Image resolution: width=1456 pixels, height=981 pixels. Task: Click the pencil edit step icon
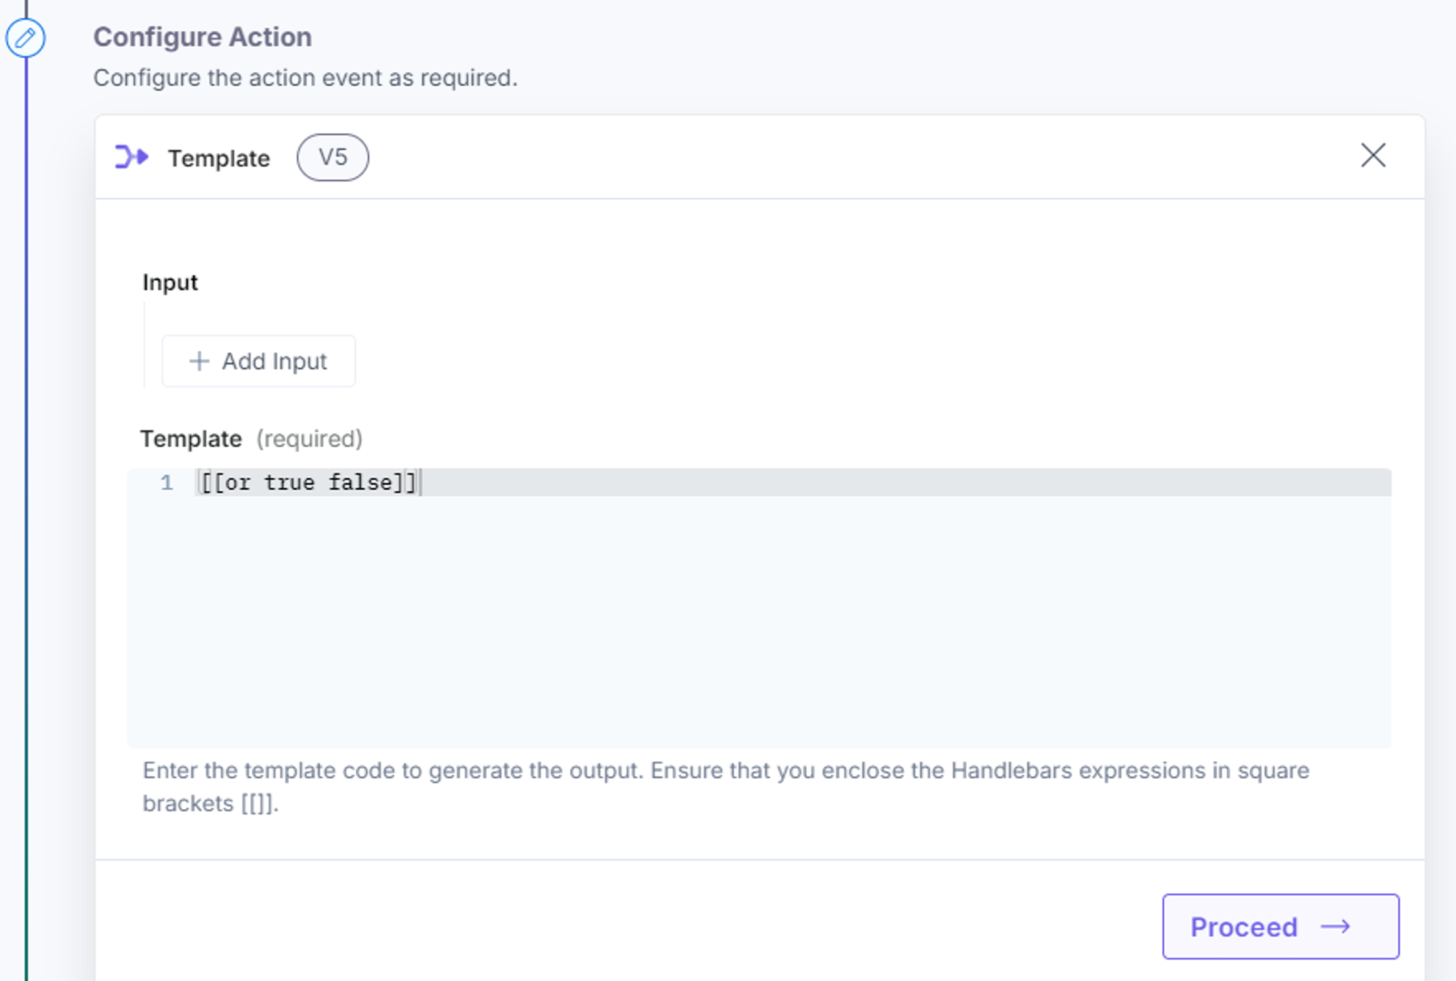tap(25, 38)
